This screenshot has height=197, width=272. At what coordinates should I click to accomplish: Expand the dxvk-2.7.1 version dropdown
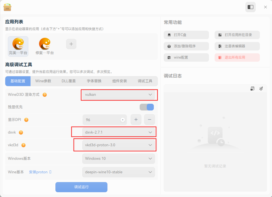[119, 132]
